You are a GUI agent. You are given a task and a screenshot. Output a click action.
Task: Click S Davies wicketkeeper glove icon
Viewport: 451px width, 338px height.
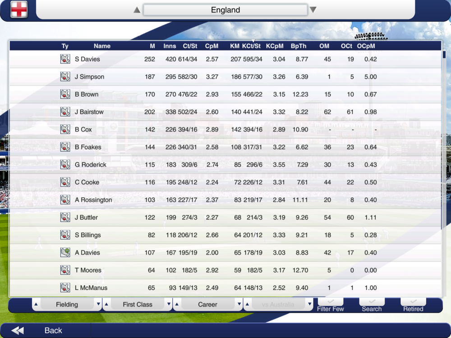click(65, 59)
